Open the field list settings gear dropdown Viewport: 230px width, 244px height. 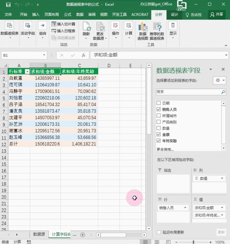(x=219, y=81)
